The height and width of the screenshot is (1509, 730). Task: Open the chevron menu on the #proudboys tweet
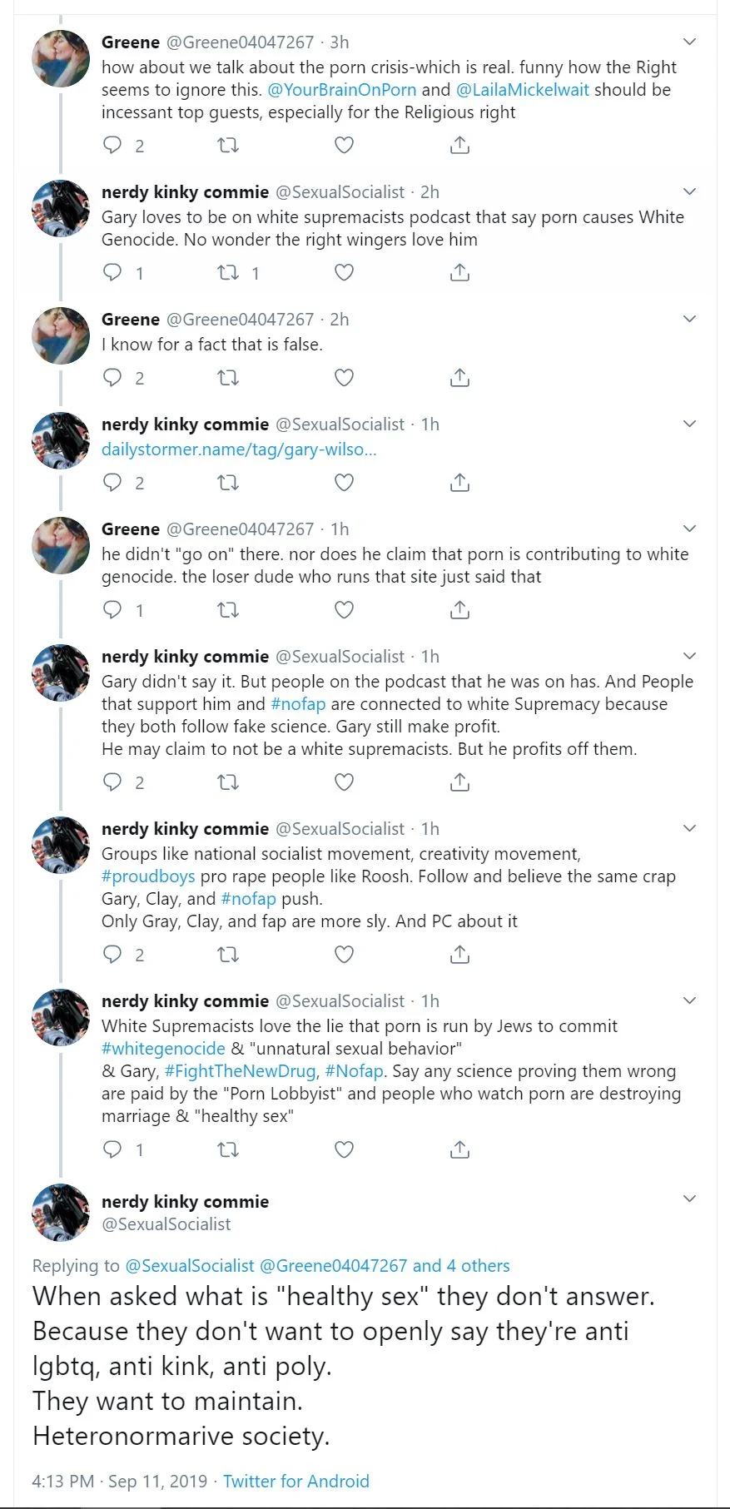[x=689, y=828]
